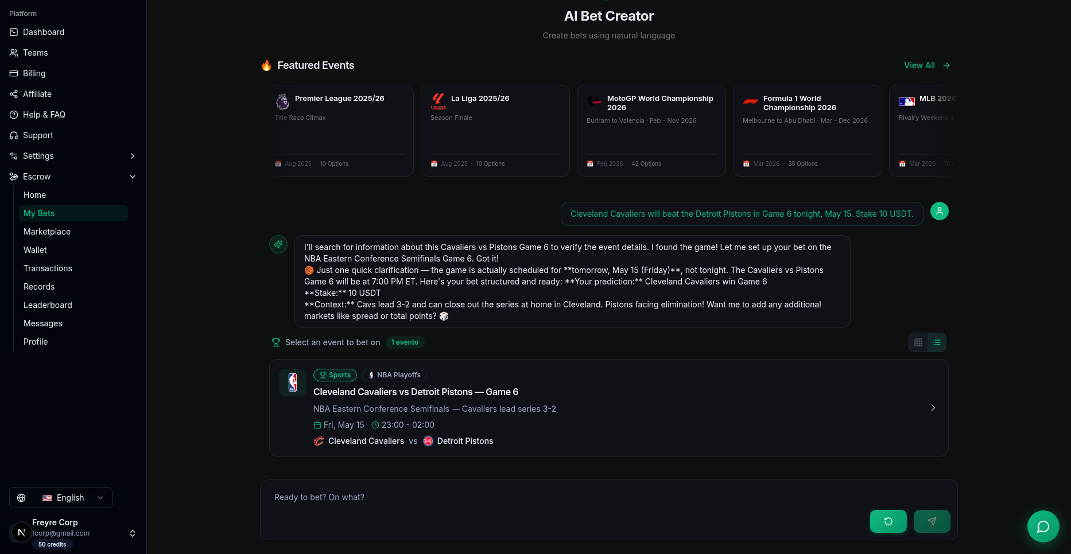
Task: Click the Cleveland Cavaliers team logo
Action: [x=319, y=441]
